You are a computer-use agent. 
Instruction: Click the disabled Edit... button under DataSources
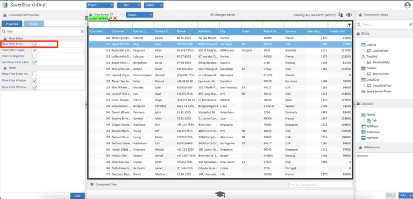390,195
